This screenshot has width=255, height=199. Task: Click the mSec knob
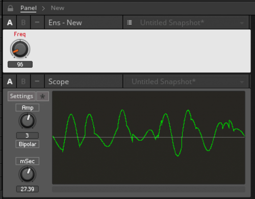27,174
